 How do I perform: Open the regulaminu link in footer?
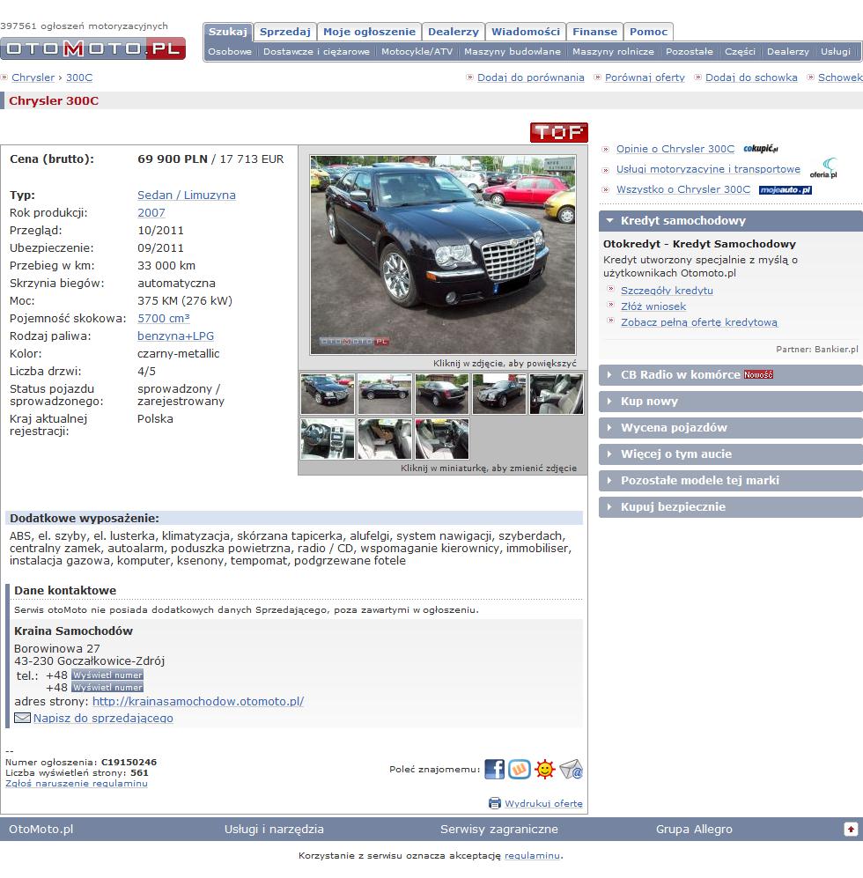[532, 856]
